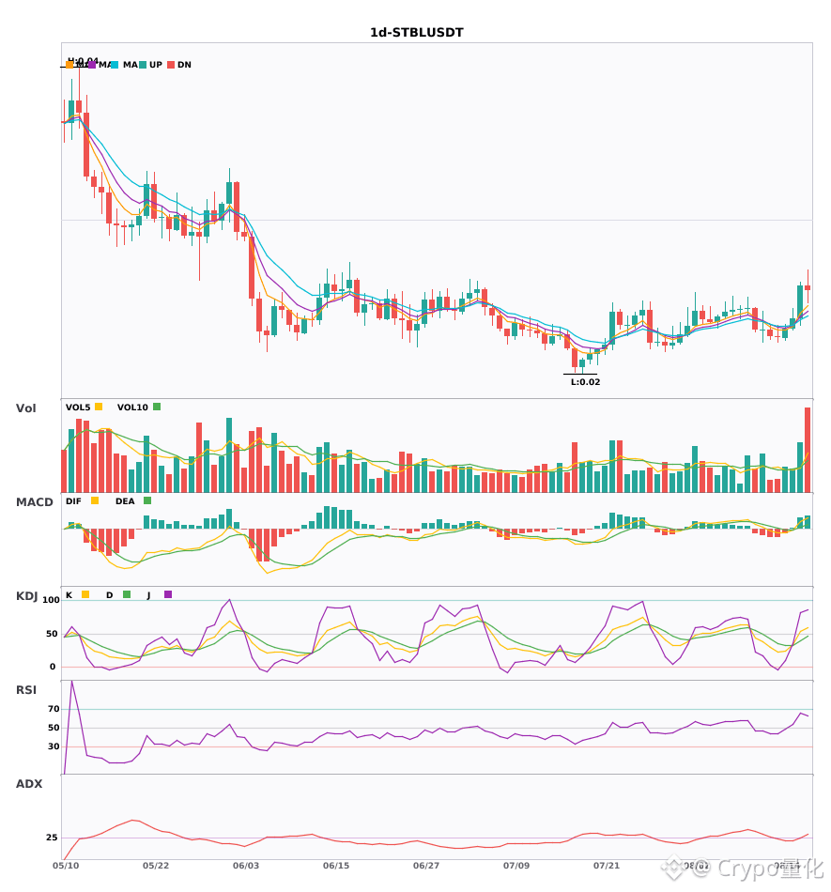Click the DN legend text
Screen dimensions: 831x892
184,65
